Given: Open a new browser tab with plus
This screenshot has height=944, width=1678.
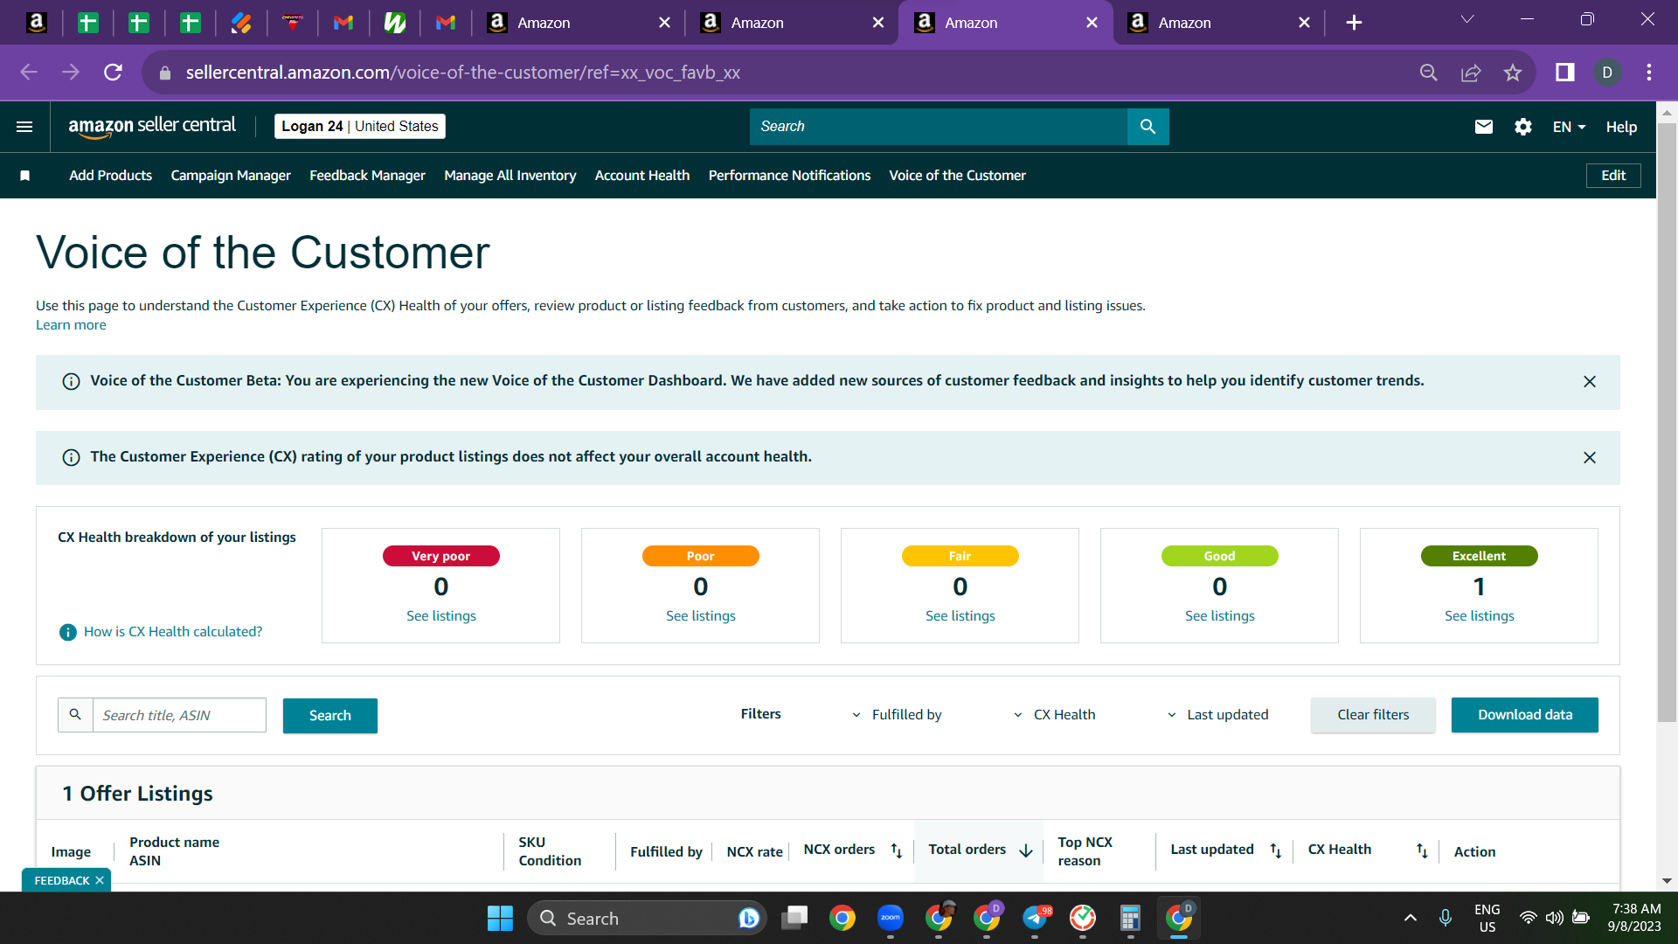Looking at the screenshot, I should (x=1354, y=23).
